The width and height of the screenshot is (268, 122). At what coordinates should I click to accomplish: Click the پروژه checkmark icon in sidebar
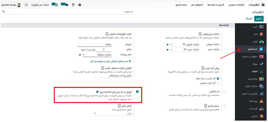tap(262, 64)
